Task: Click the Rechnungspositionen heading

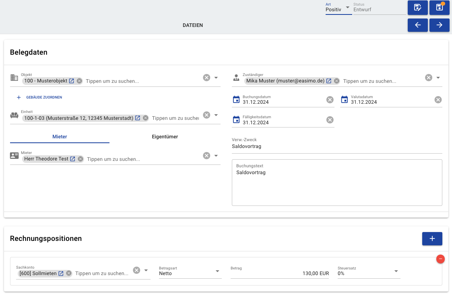Action: click(46, 239)
